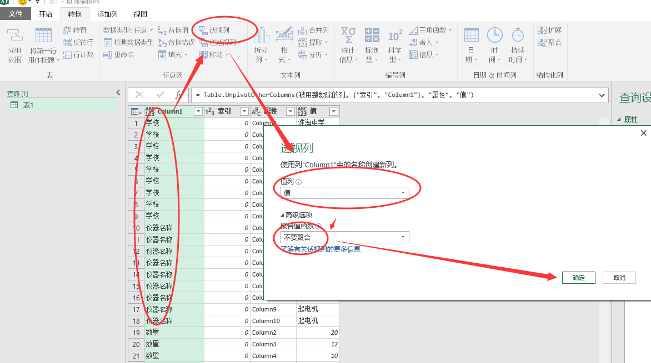The width and height of the screenshot is (651, 363).
Task: Confirm the pivot with 确定 button
Action: [x=579, y=278]
